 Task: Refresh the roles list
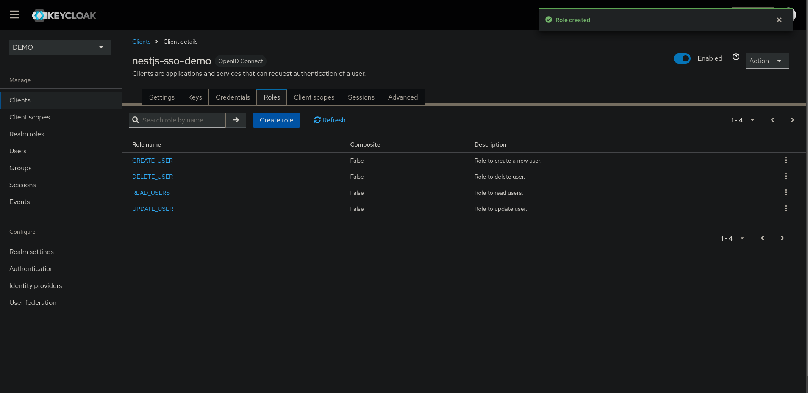click(330, 120)
